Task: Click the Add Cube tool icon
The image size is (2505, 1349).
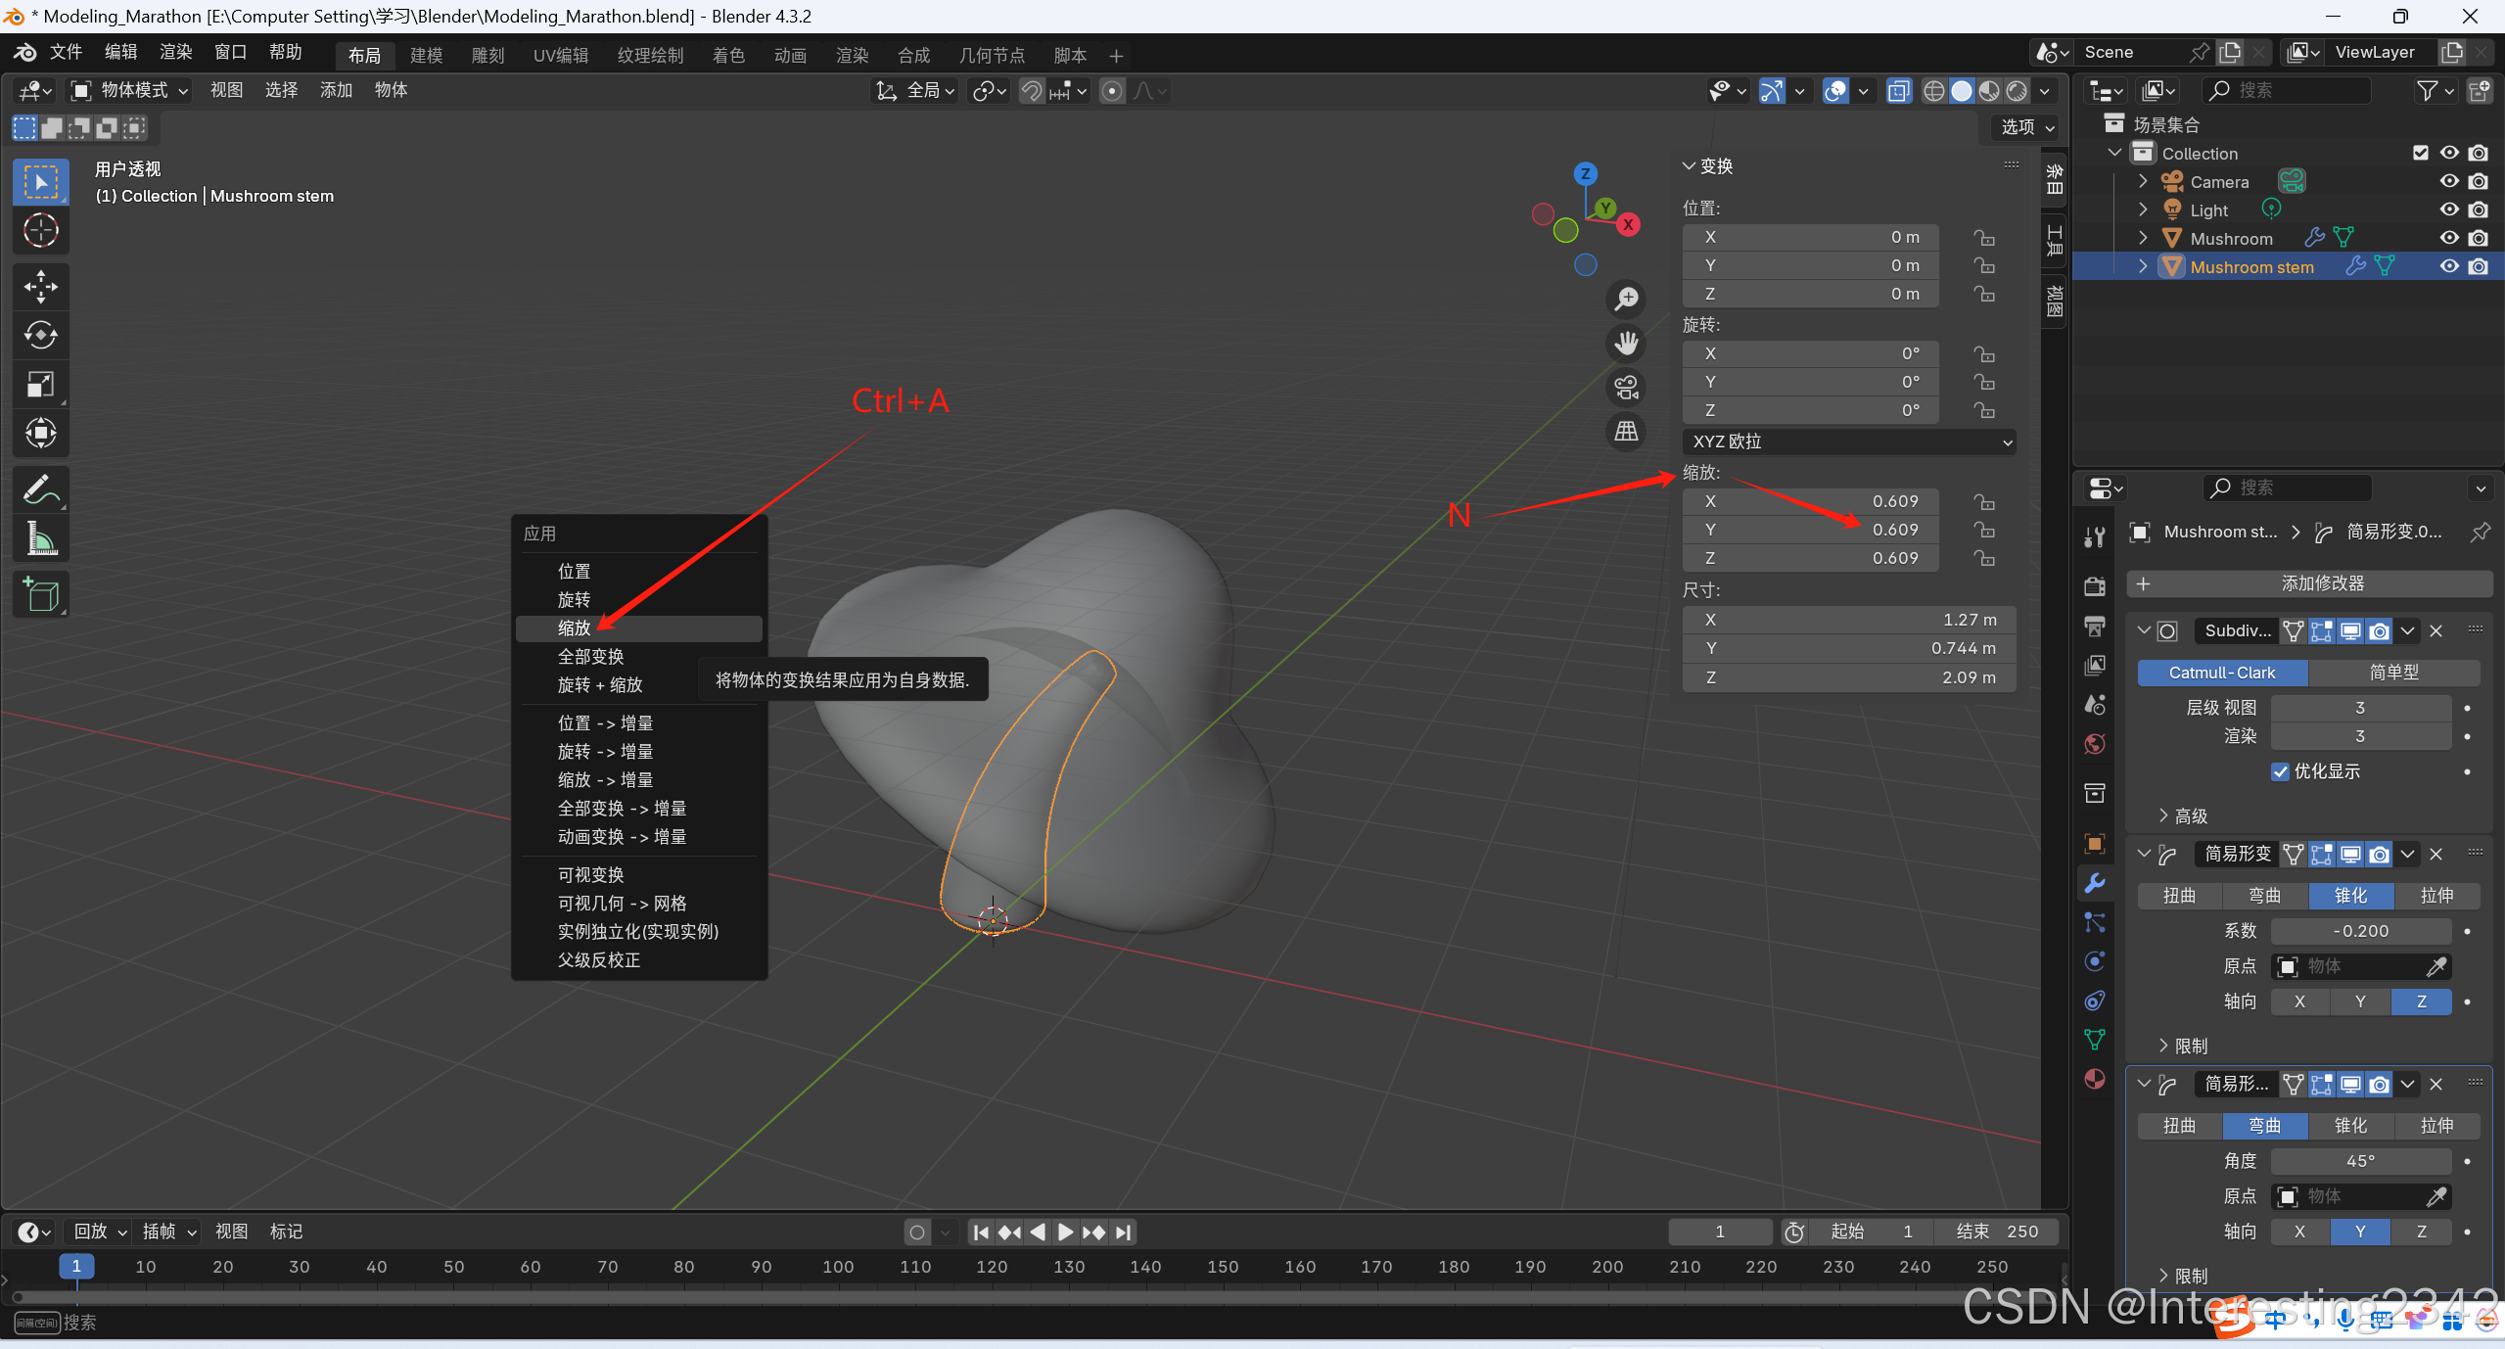Action: click(x=40, y=594)
